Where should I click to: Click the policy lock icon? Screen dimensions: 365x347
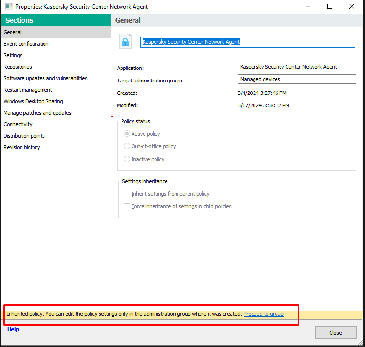125,42
